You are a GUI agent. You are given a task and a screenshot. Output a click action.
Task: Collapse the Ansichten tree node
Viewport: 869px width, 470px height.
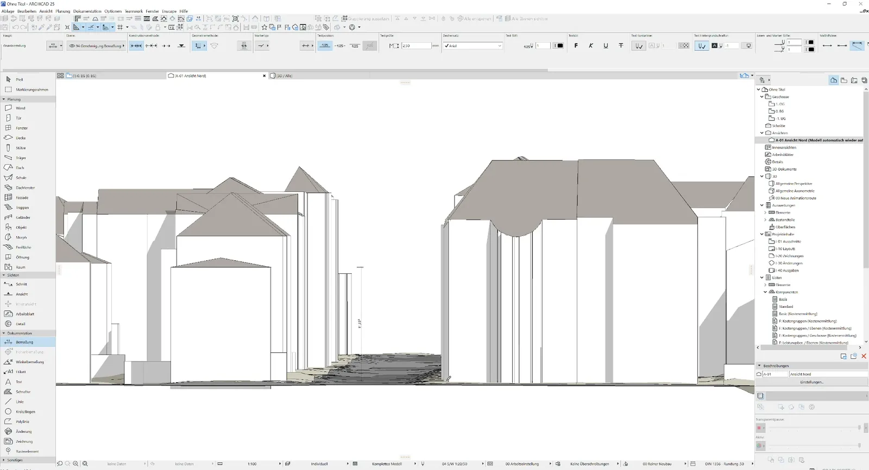pyautogui.click(x=761, y=133)
